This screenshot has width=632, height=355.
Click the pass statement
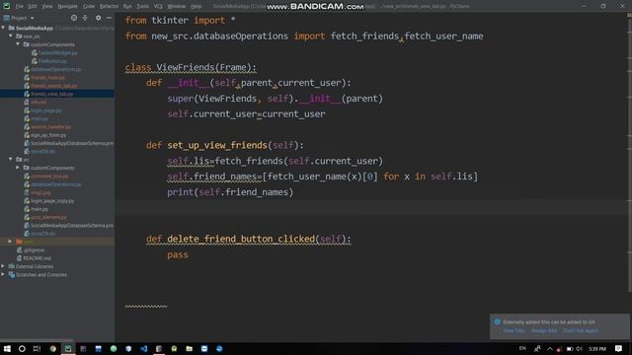coord(178,254)
